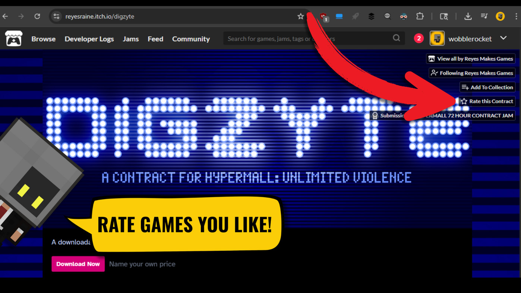521x293 pixels.
Task: Focus the itch.io search field
Action: click(314, 38)
